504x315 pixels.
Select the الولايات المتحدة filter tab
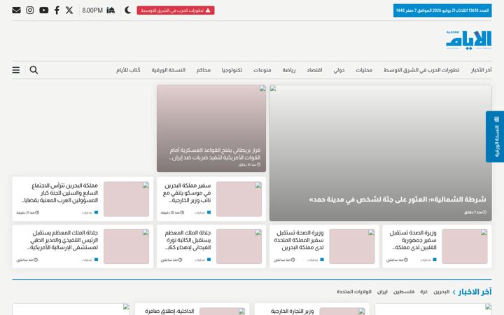click(354, 292)
